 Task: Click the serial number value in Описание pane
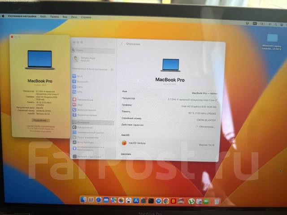tap(206, 120)
